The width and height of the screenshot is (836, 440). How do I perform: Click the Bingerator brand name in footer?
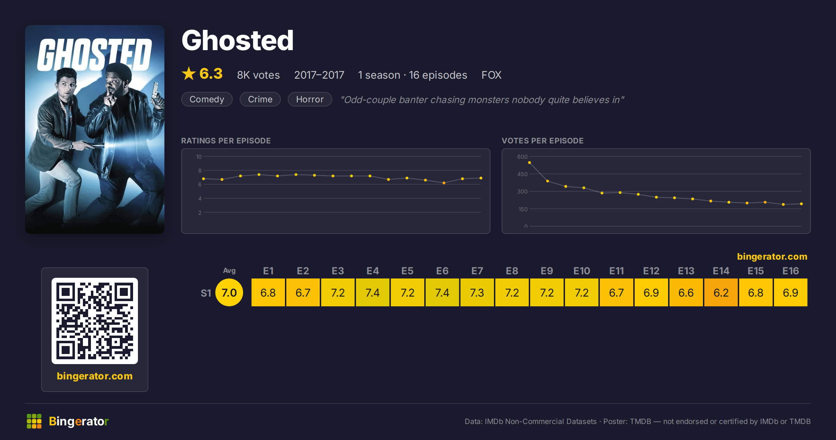click(x=79, y=421)
